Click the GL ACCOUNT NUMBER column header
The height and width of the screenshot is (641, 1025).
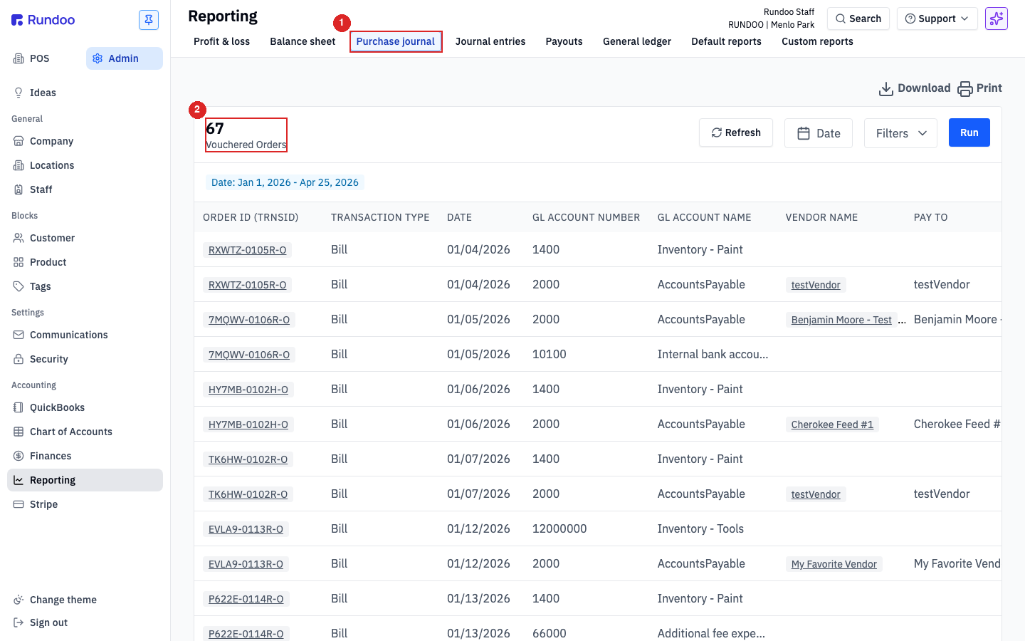click(x=586, y=217)
